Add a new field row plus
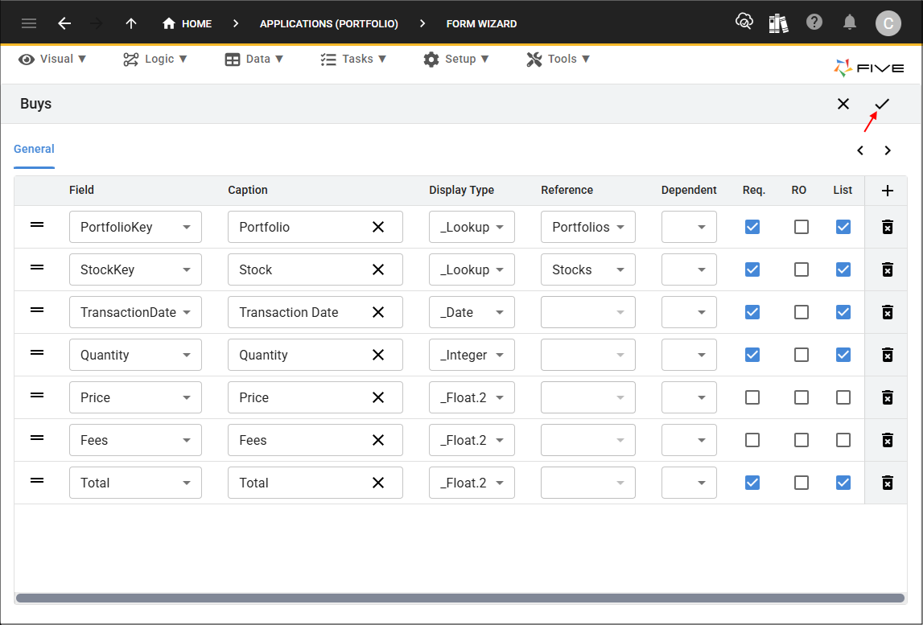 (x=888, y=191)
